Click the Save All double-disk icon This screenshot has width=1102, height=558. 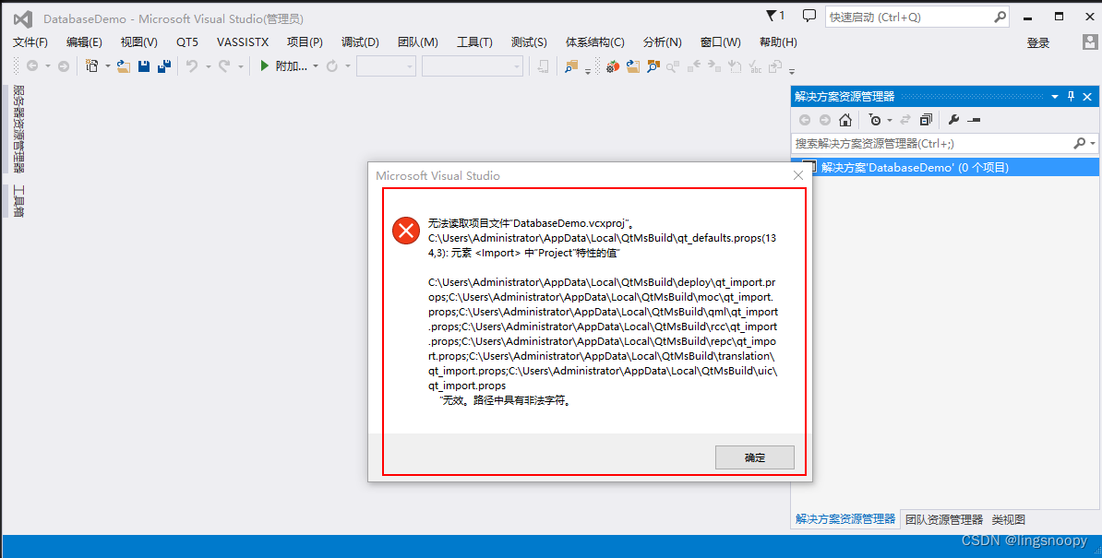coord(163,66)
